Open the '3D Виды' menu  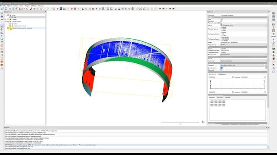click(x=34, y=6)
